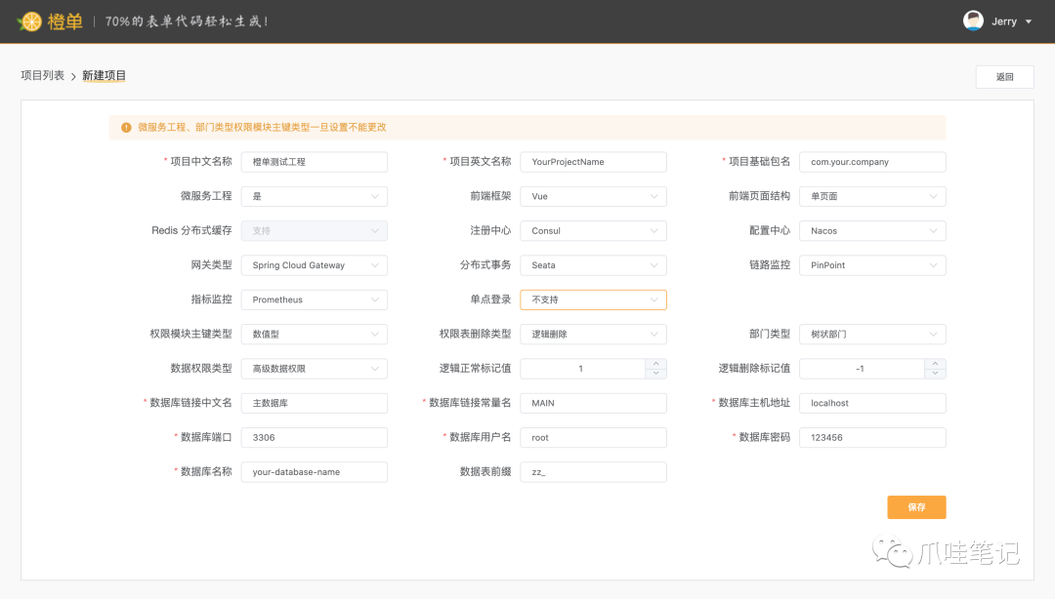The width and height of the screenshot is (1055, 599).
Task: Click the orange warning info icon
Action: (126, 127)
